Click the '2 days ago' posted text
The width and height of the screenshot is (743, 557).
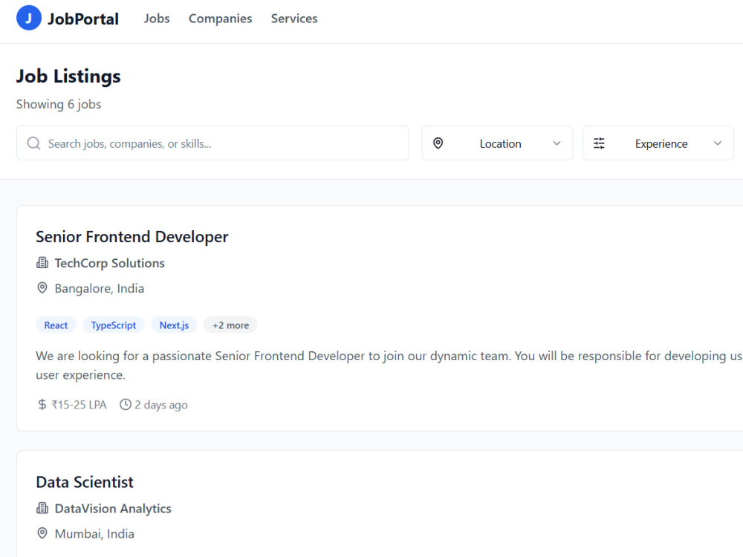[x=161, y=405]
